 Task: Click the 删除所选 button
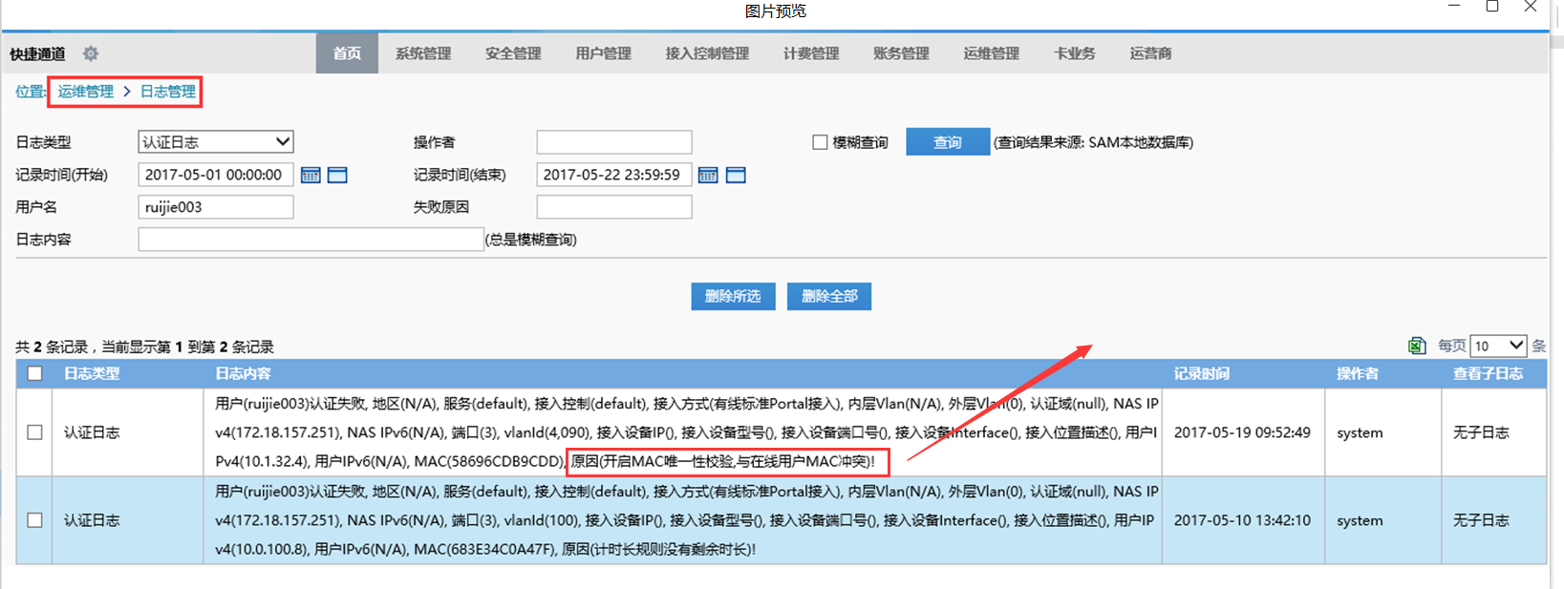click(733, 296)
